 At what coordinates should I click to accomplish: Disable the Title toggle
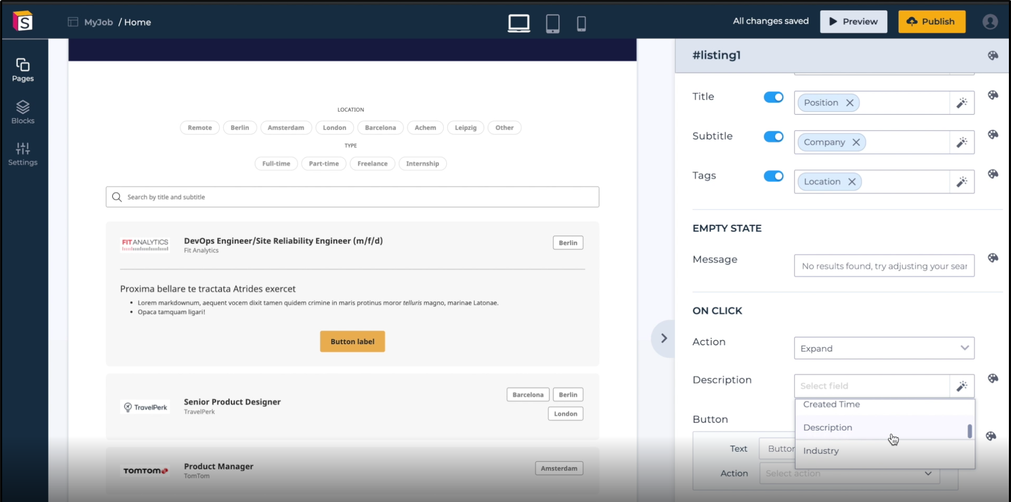click(773, 97)
